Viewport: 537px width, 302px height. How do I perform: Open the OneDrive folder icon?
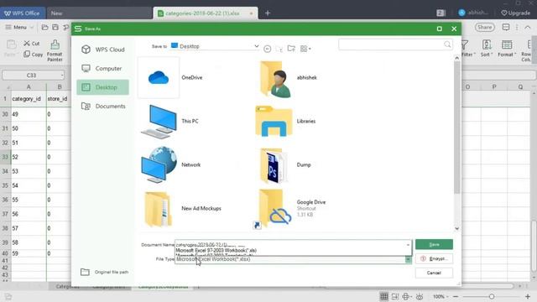tap(159, 78)
